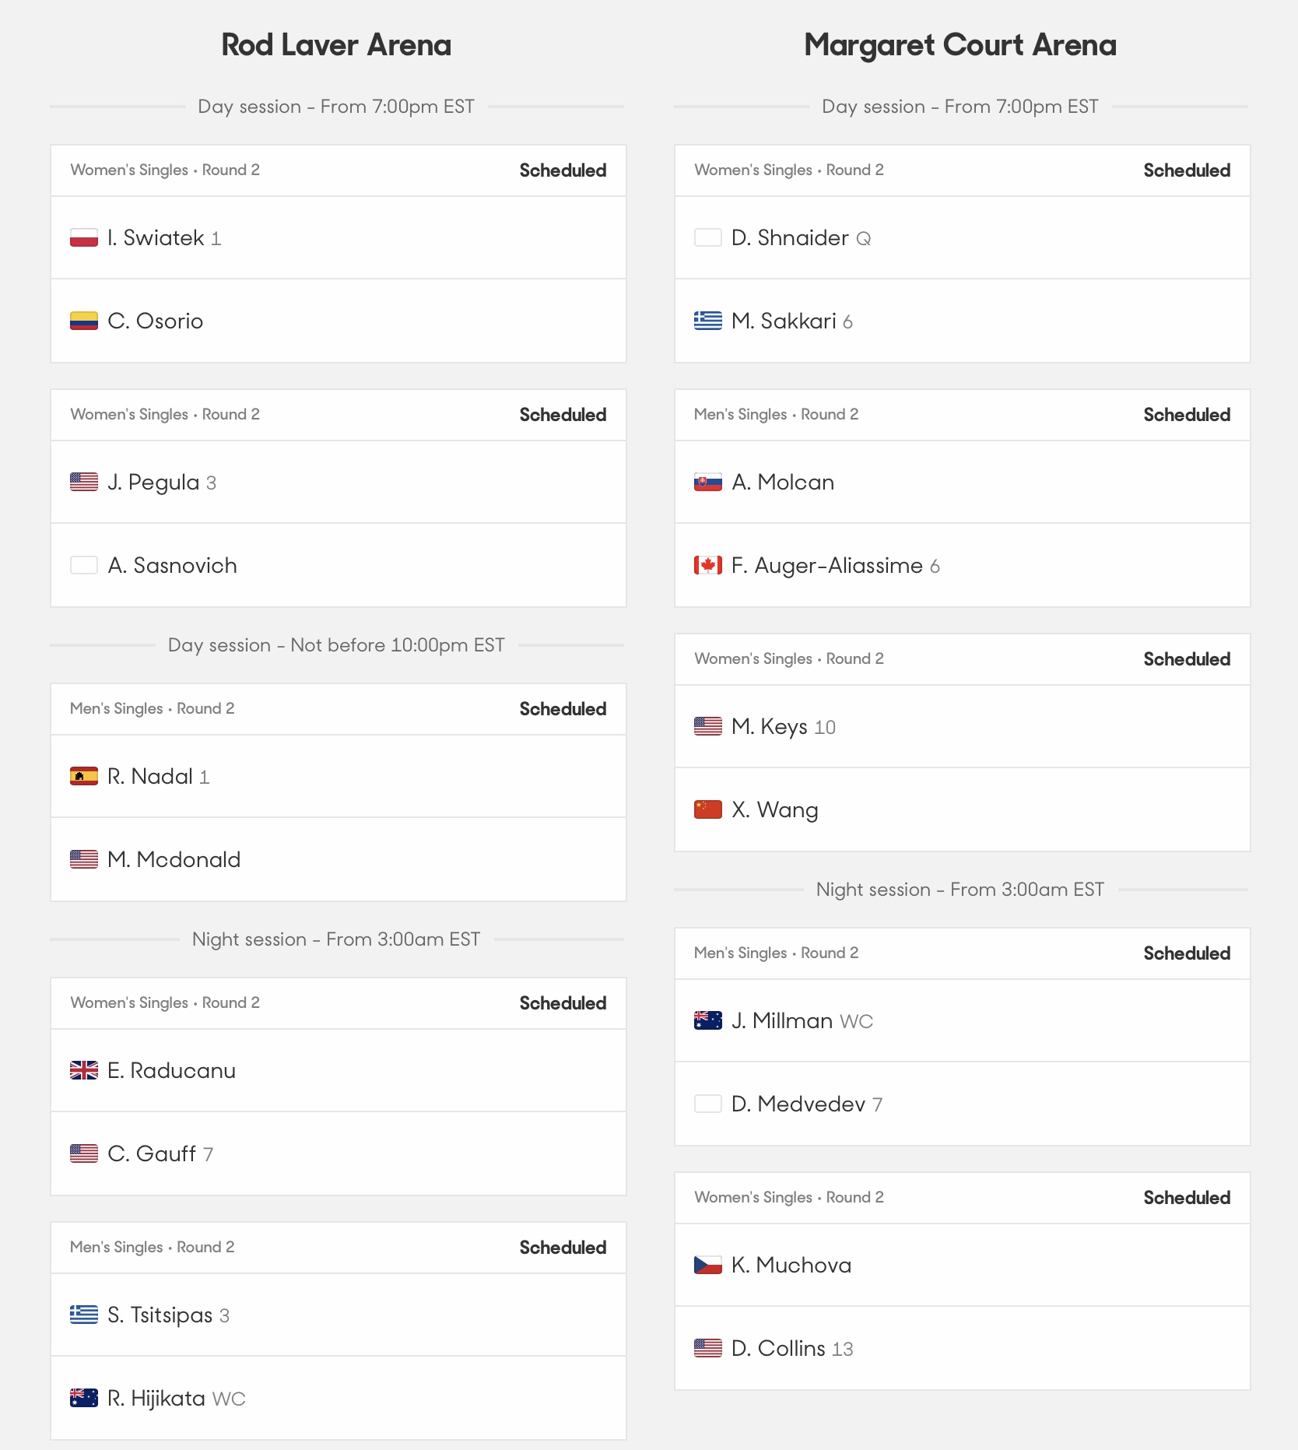Click the Rod Laver Arena heading
The height and width of the screenshot is (1450, 1298).
pos(336,45)
